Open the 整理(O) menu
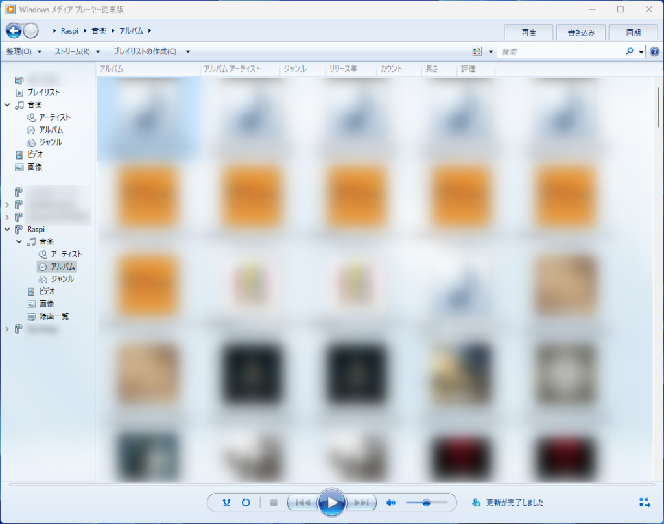The height and width of the screenshot is (524, 664). point(24,52)
